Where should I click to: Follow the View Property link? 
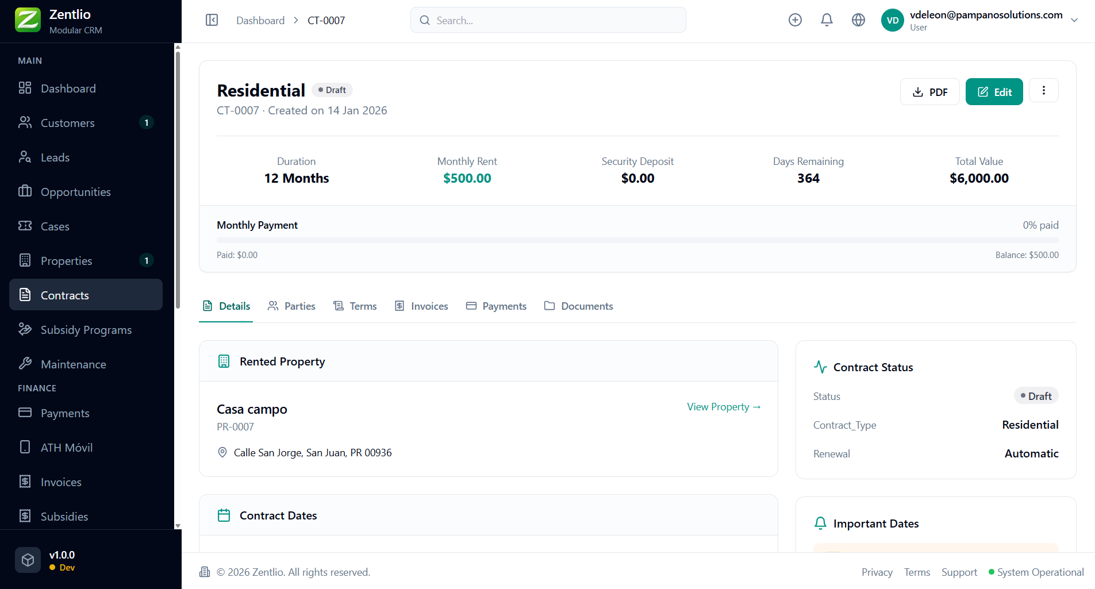point(724,407)
